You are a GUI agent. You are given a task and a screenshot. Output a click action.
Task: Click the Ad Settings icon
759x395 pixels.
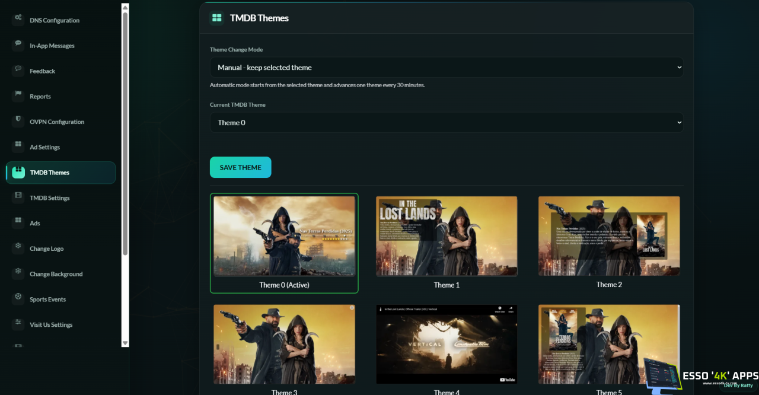[x=18, y=145]
